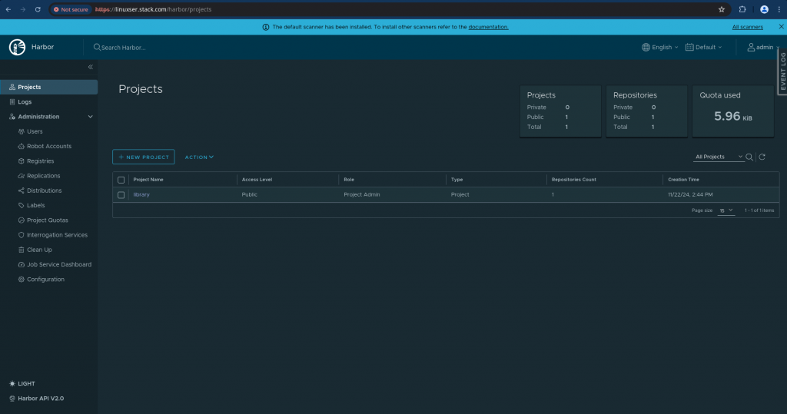
Task: Sort by Project Name column header
Action: pyautogui.click(x=148, y=180)
